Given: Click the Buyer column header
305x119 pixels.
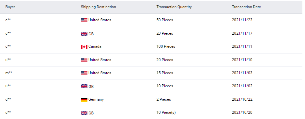Looking at the screenshot, I should pyautogui.click(x=10, y=7).
